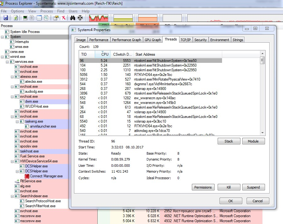Open System Information from the toolbar

[x=25, y=18]
